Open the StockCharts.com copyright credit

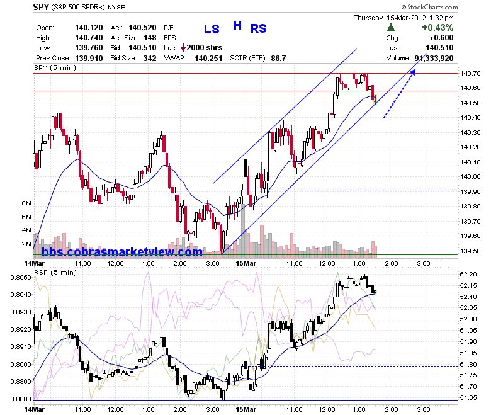[429, 7]
